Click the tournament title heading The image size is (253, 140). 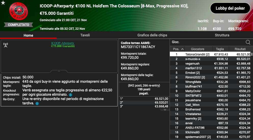pyautogui.click(x=114, y=9)
